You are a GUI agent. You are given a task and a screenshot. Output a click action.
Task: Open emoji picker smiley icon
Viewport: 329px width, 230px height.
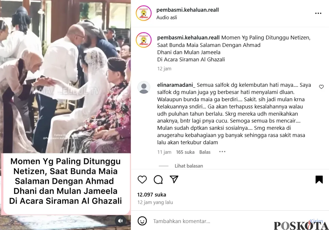click(x=142, y=221)
